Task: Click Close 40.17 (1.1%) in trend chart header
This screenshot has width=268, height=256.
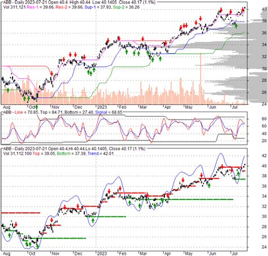Action: [x=127, y=148]
